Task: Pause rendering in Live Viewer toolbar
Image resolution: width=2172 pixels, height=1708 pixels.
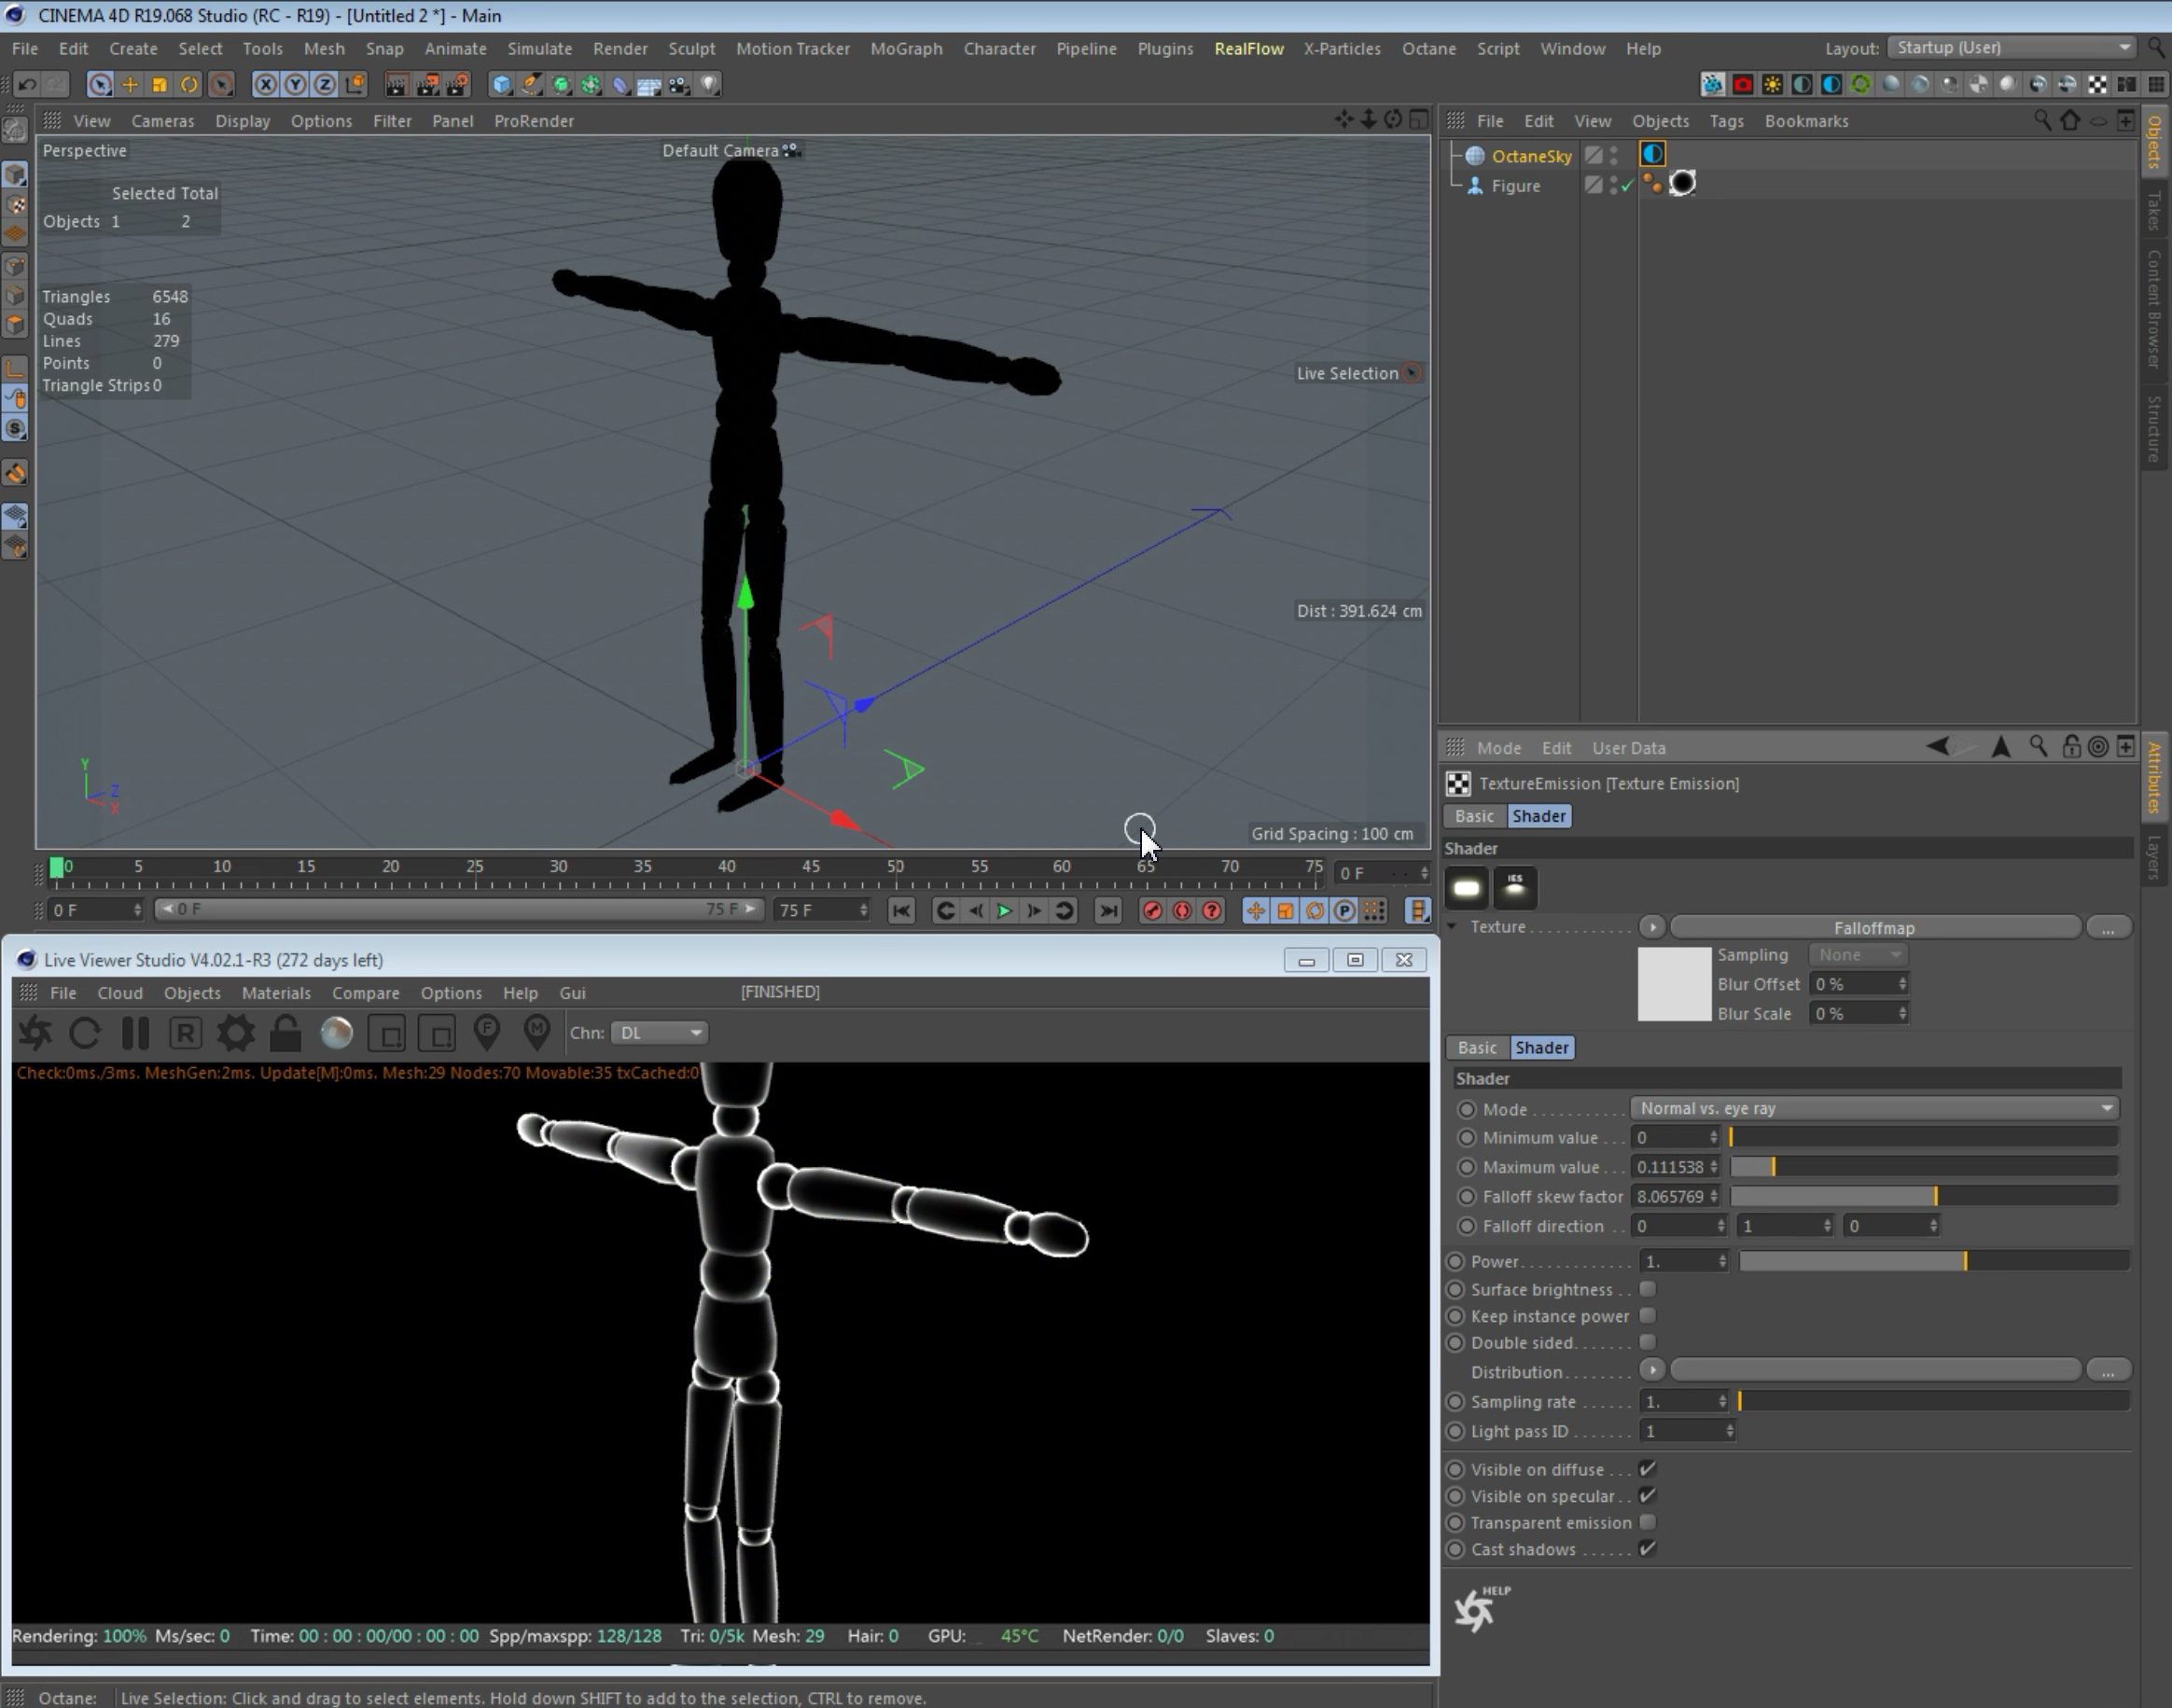Action: 135,1033
